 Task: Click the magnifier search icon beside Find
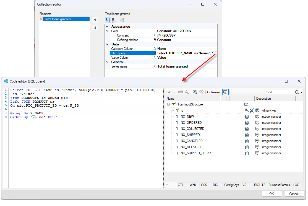coord(297,92)
